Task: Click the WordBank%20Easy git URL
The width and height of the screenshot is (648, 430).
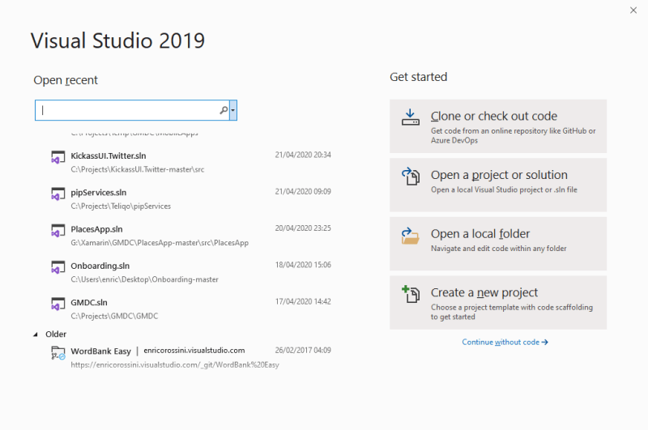Action: pyautogui.click(x=175, y=364)
